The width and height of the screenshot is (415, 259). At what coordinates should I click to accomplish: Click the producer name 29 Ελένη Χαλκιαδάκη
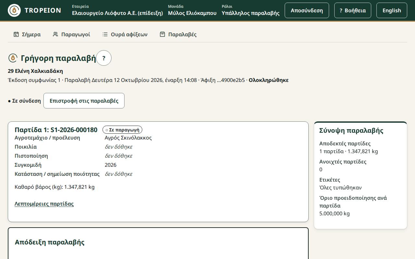tap(35, 71)
